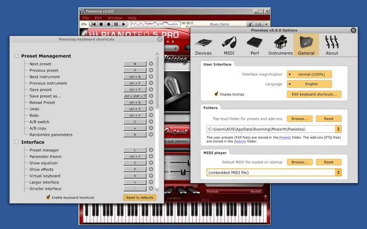367x229 pixels.
Task: Collapse the Preset Management section
Action: click(x=16, y=56)
